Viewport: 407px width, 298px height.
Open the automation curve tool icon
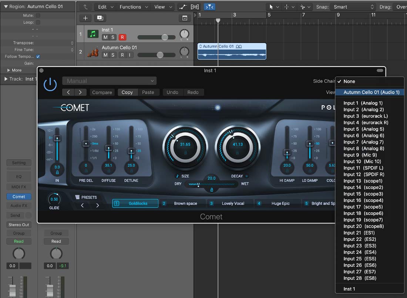pyautogui.click(x=183, y=7)
